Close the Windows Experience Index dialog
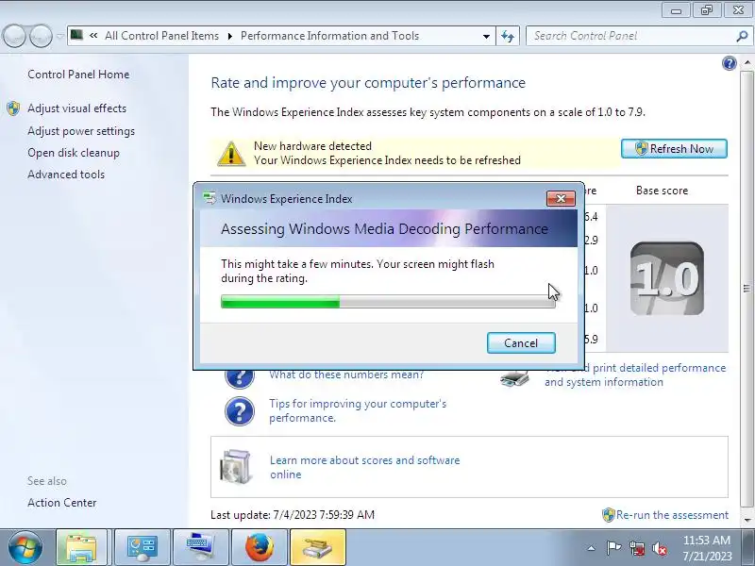 (x=561, y=198)
